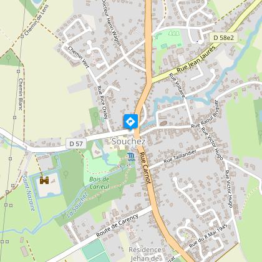The width and height of the screenshot is (262, 262).
Task: Select the Bois de Carieul label
Action: click(99, 183)
